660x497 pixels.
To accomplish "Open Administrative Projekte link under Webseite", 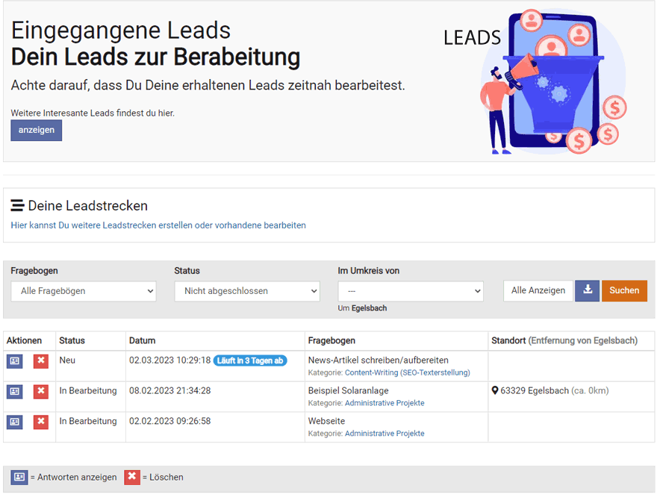I will click(385, 433).
